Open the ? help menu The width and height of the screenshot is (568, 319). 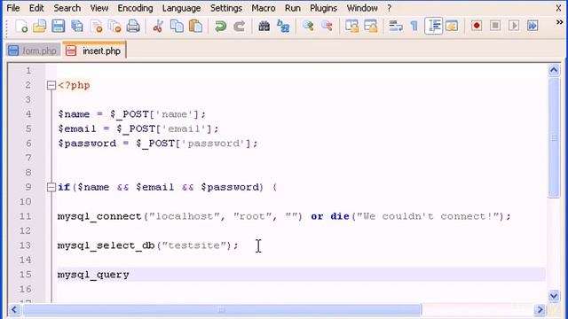389,8
